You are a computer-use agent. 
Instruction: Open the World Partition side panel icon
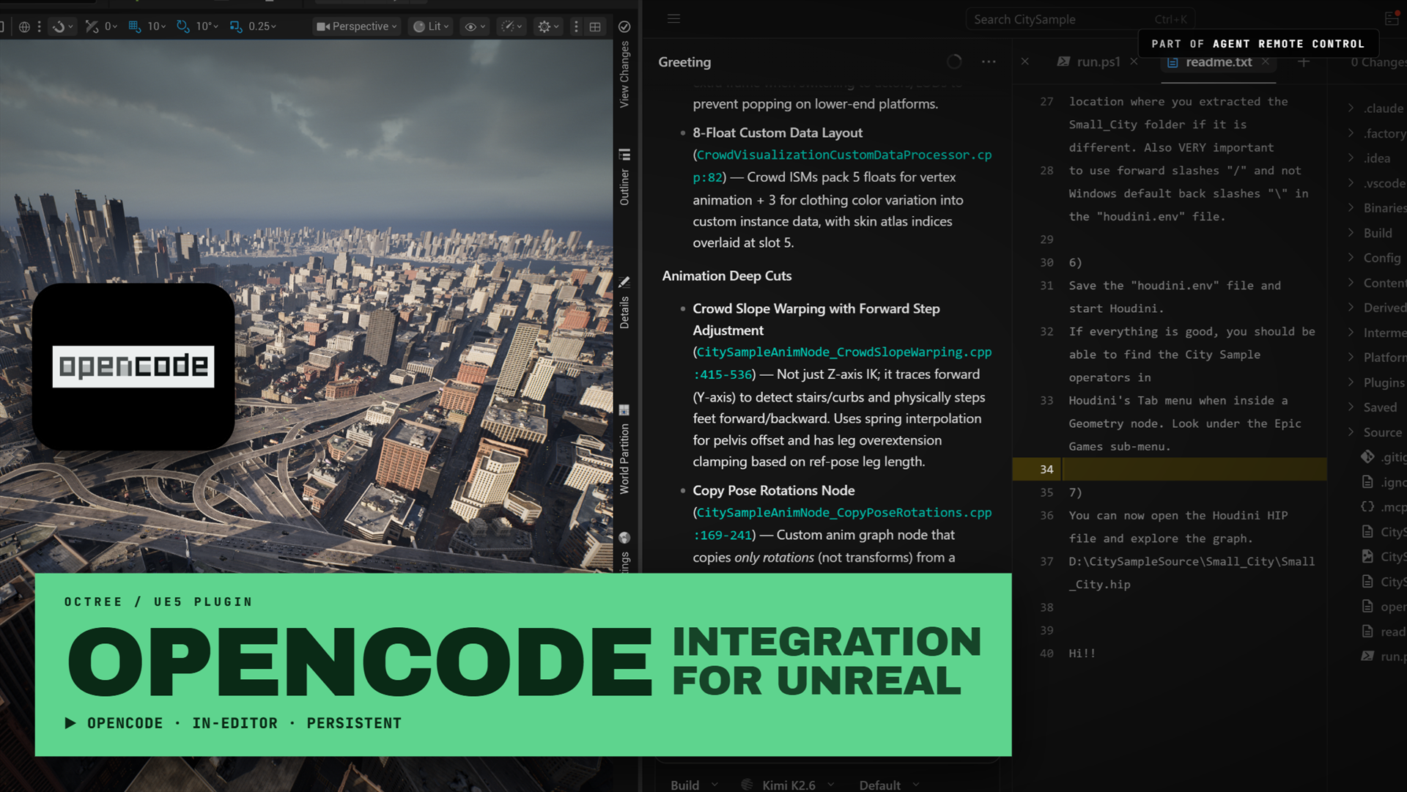pyautogui.click(x=624, y=410)
